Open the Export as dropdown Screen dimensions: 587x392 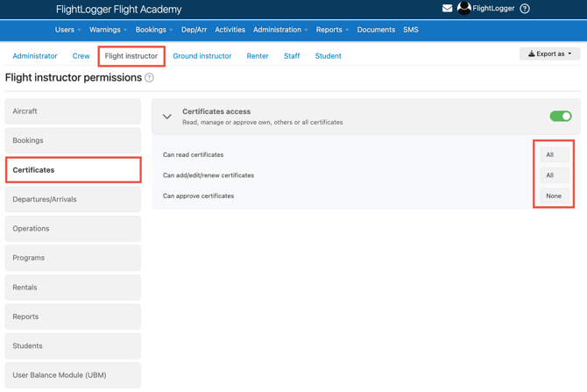[x=549, y=54]
